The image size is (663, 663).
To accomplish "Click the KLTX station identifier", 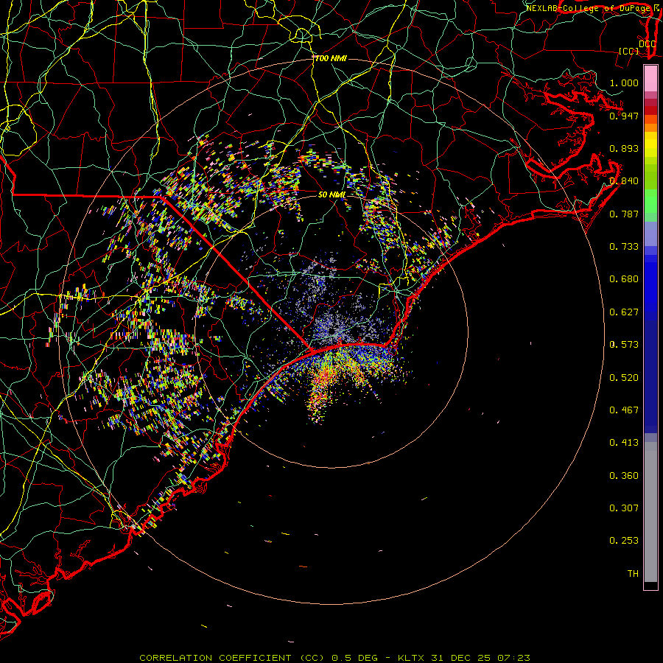I will 410,658.
